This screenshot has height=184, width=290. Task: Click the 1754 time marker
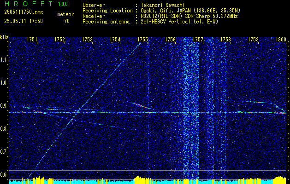coord(115,40)
